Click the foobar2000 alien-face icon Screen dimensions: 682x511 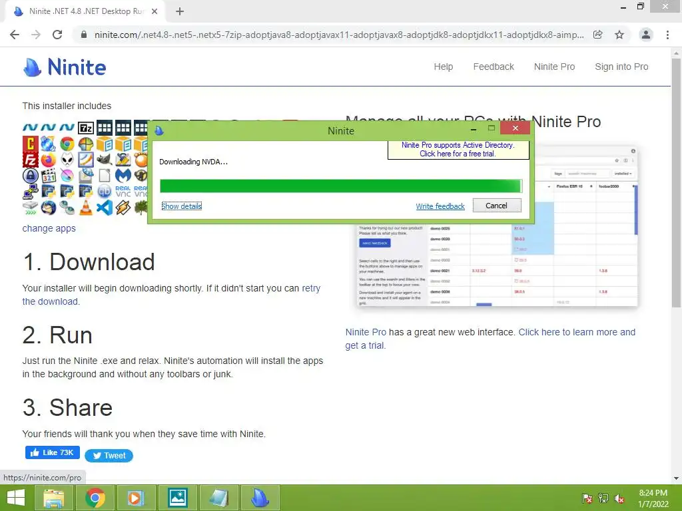[67, 160]
